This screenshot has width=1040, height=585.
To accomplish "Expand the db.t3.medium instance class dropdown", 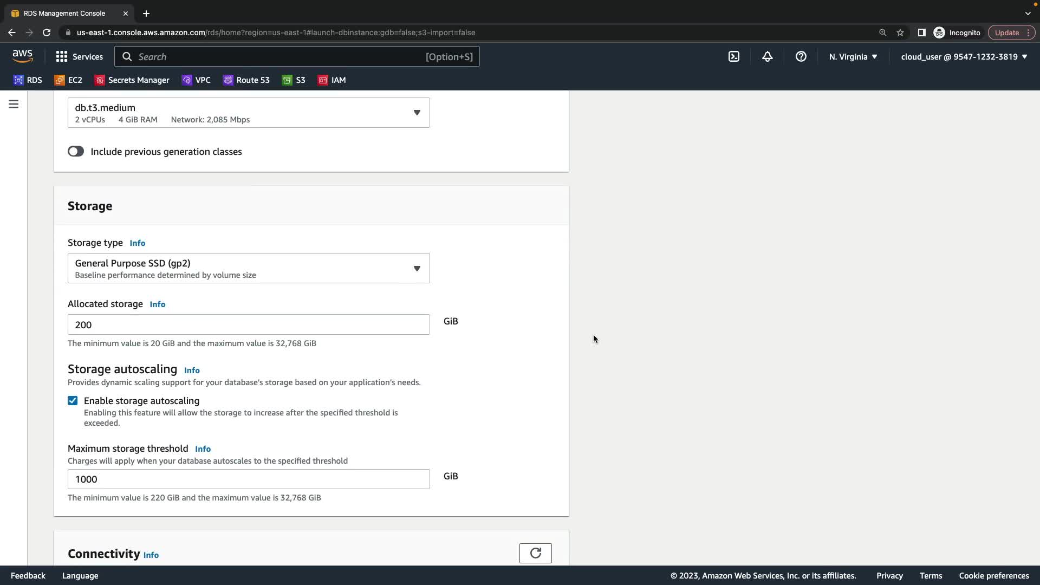I will 249,113.
